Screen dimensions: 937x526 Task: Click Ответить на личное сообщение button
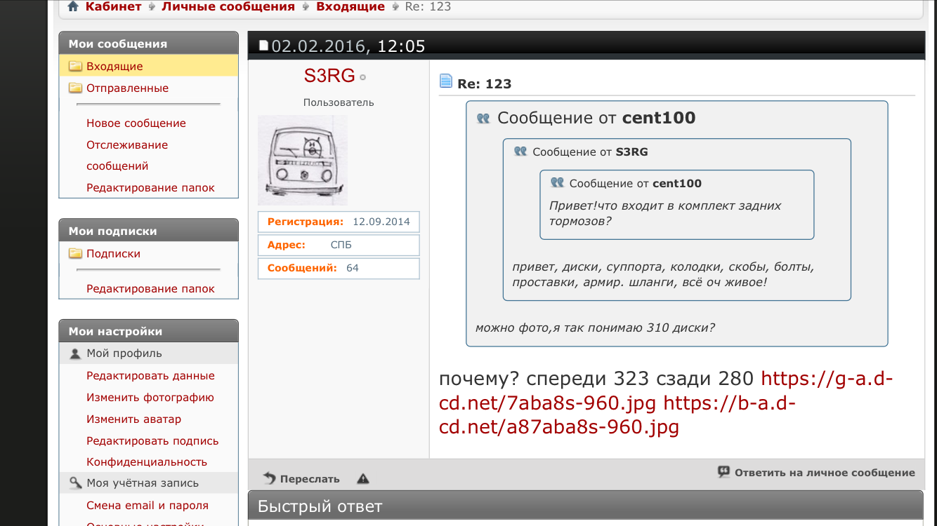click(816, 473)
